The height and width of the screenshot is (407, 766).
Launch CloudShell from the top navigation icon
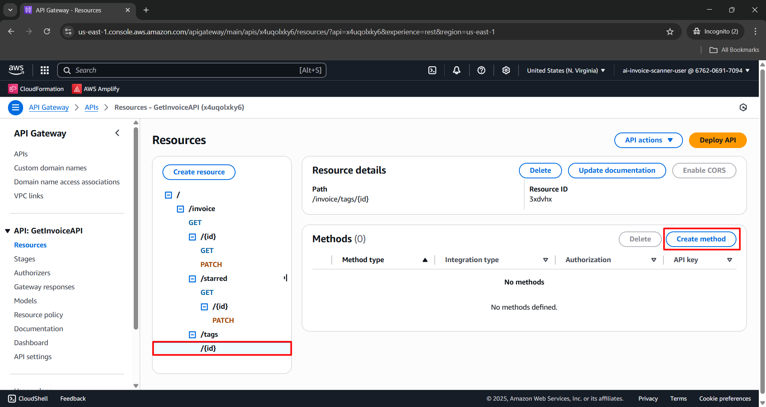point(432,70)
